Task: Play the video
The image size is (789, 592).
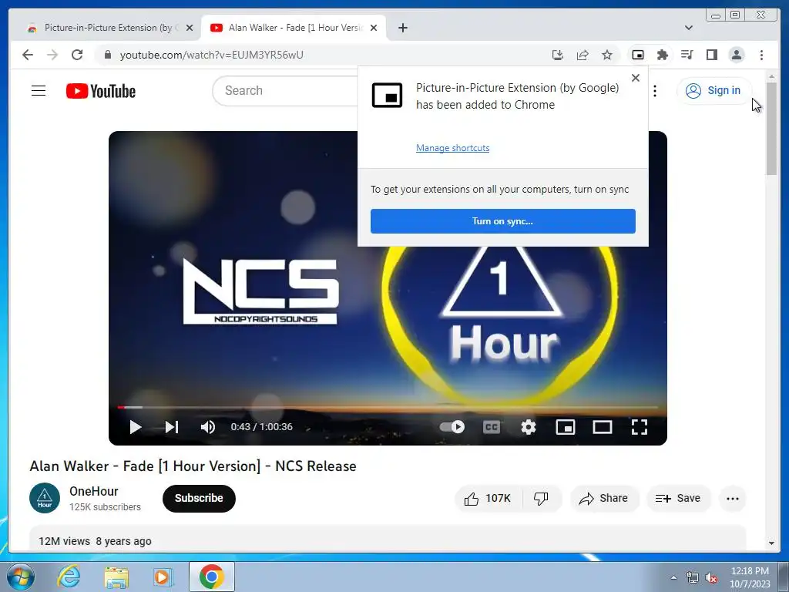Action: coord(136,427)
